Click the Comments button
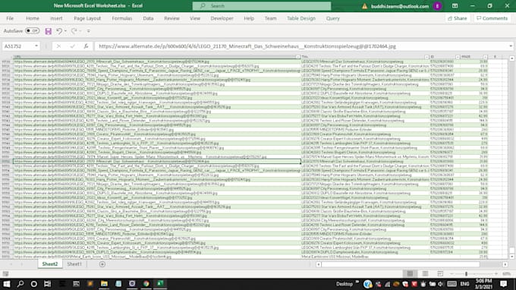Viewport: 516px width, 290px height. click(x=492, y=18)
